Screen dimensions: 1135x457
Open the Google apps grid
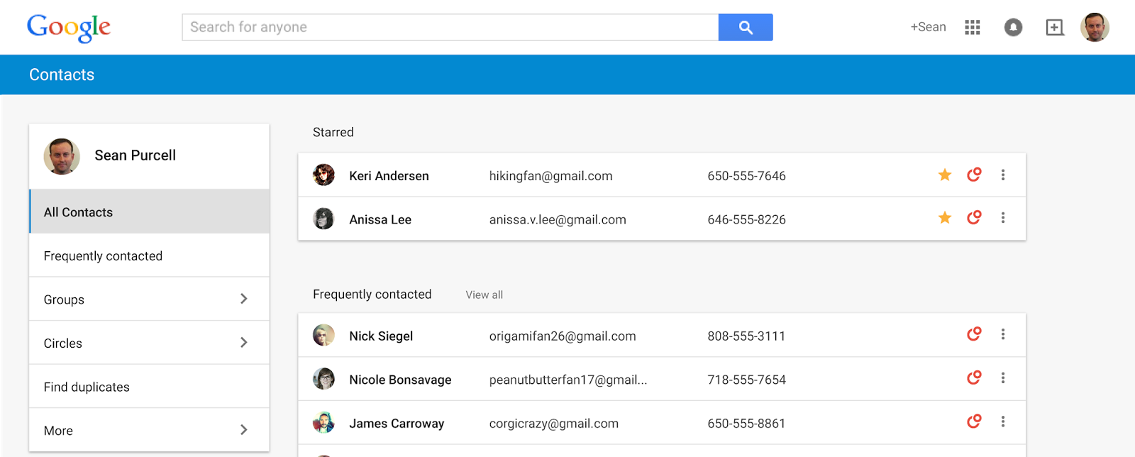point(972,28)
